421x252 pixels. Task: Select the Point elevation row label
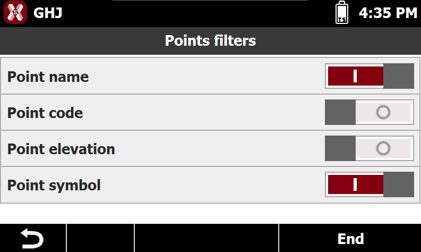(x=61, y=149)
